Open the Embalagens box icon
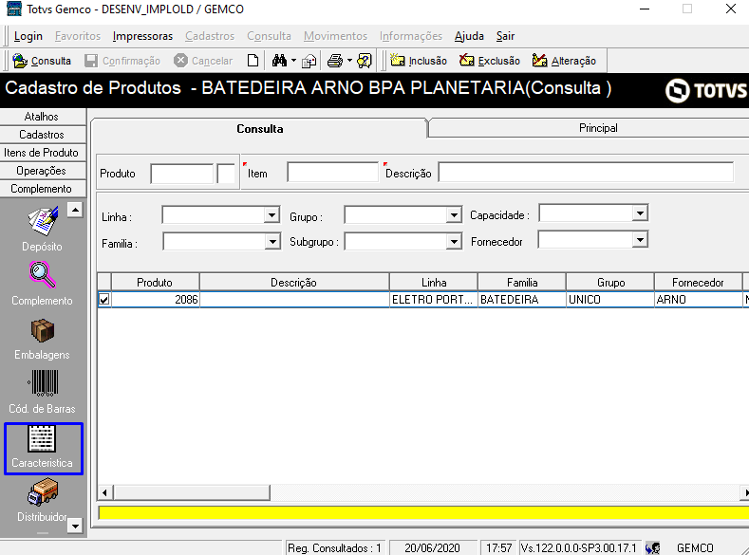This screenshot has height=555, width=749. coord(43,330)
